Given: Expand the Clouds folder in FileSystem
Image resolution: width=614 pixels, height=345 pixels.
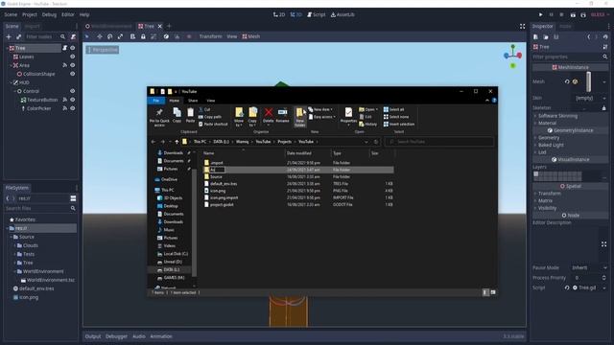Looking at the screenshot, I should [x=15, y=245].
